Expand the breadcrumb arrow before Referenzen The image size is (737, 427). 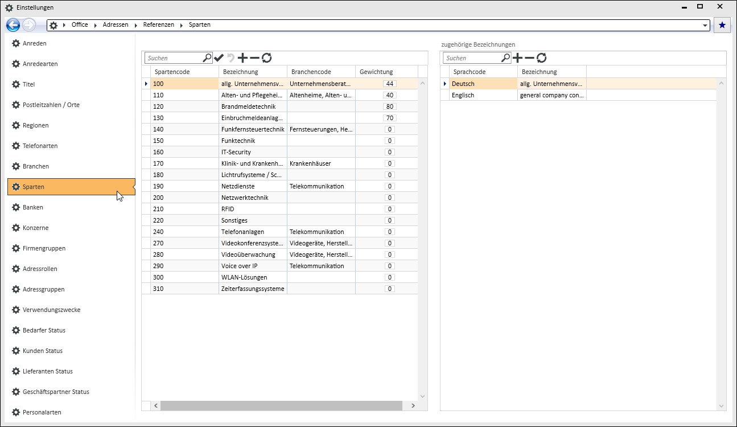[x=137, y=25]
